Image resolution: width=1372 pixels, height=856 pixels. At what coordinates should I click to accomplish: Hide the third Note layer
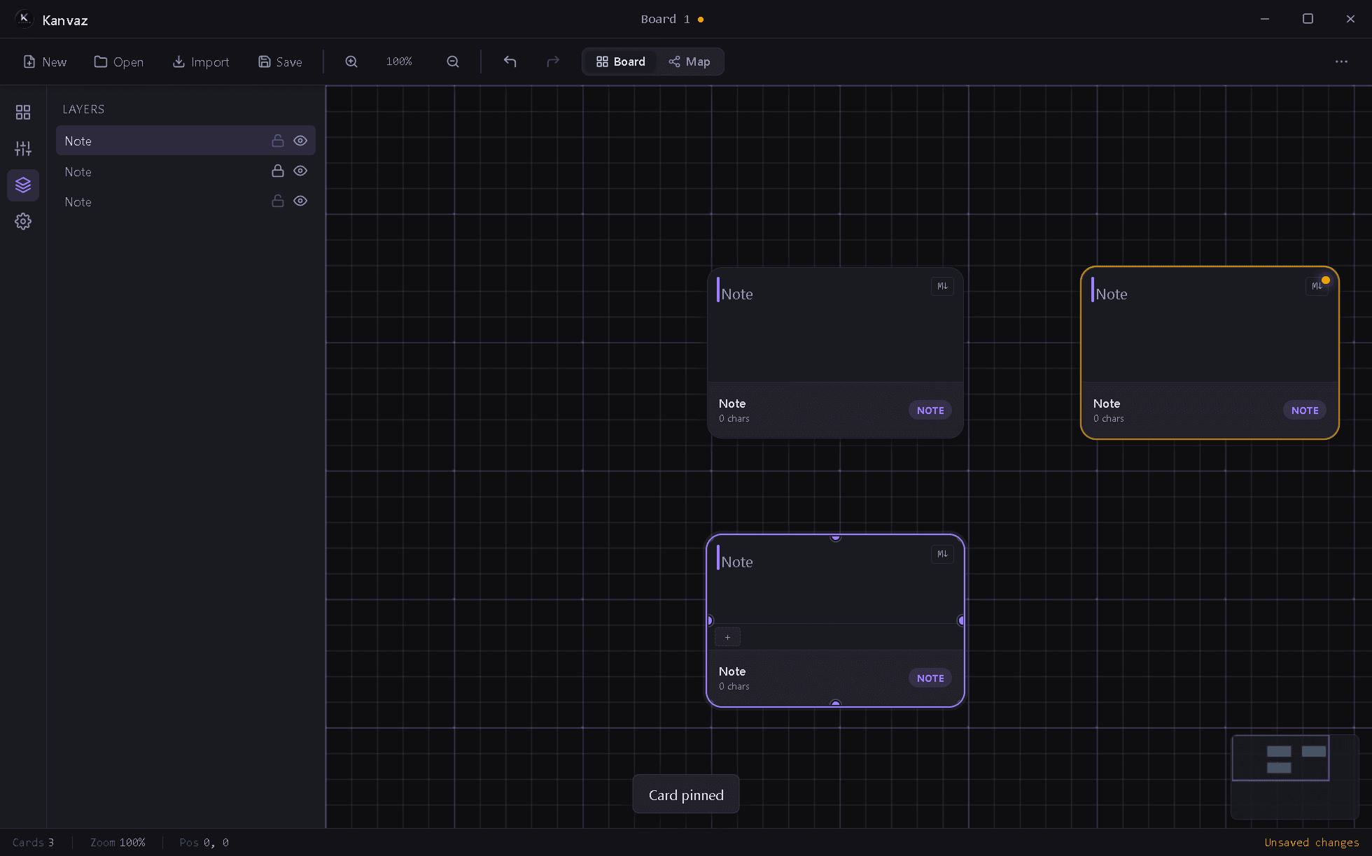coord(300,201)
